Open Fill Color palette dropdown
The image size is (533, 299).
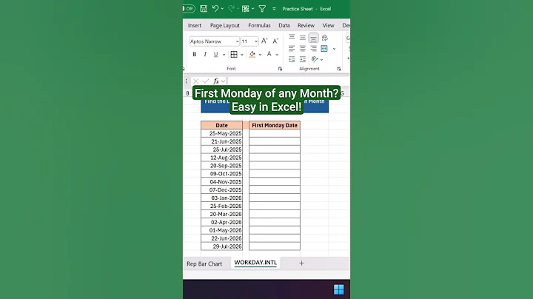click(x=260, y=54)
